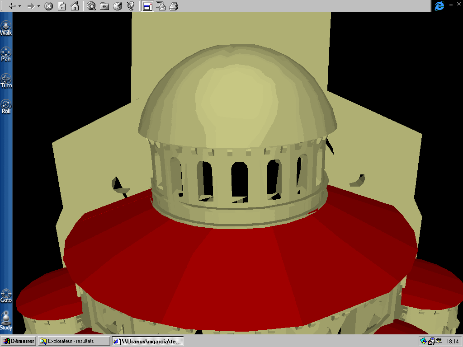Click the Back arrow in the browser toolbar
The image size is (463, 347).
pyautogui.click(x=12, y=6)
